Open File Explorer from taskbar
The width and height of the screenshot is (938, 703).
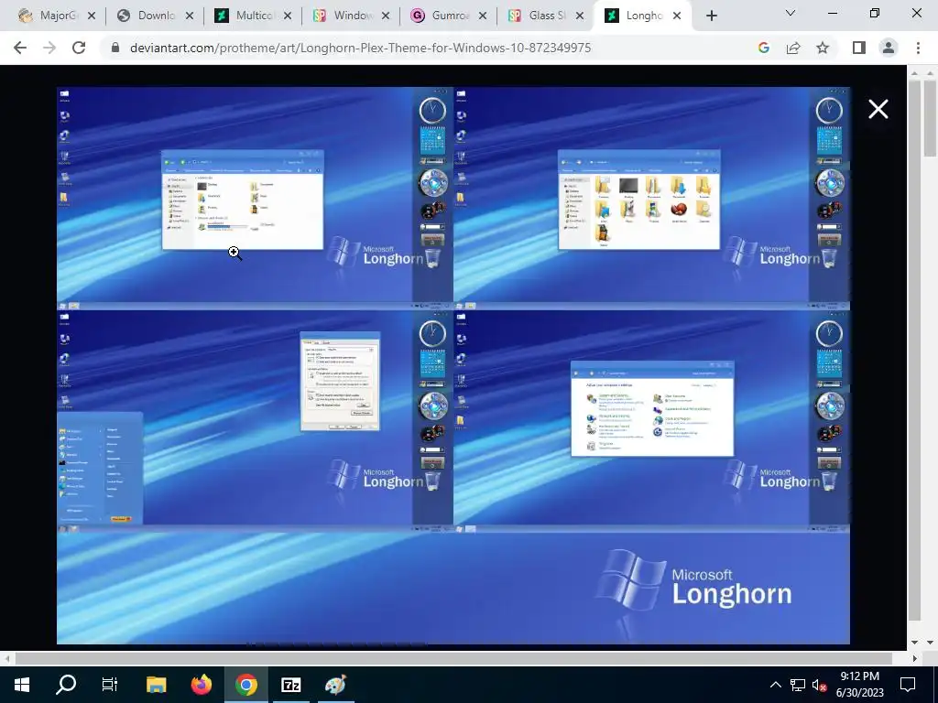(157, 685)
